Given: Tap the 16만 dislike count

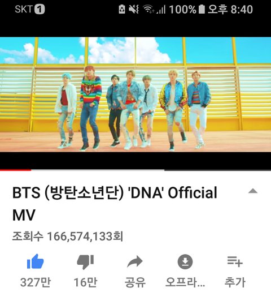Looking at the screenshot, I should click(85, 282).
